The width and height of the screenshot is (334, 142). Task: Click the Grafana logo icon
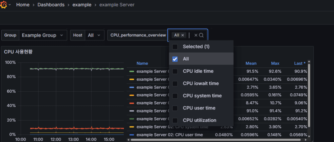(4, 5)
